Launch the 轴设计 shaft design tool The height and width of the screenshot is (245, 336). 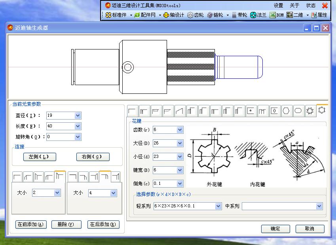pos(174,15)
